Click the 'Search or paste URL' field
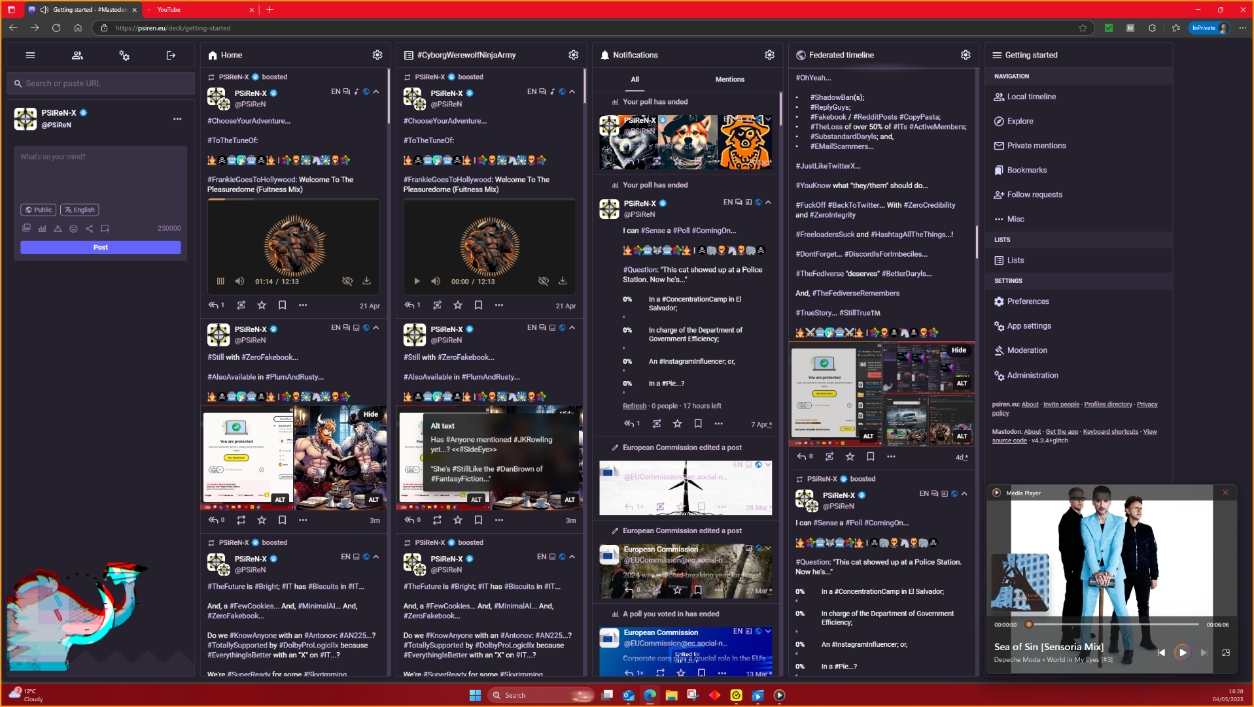Image resolution: width=1254 pixels, height=707 pixels. point(101,84)
